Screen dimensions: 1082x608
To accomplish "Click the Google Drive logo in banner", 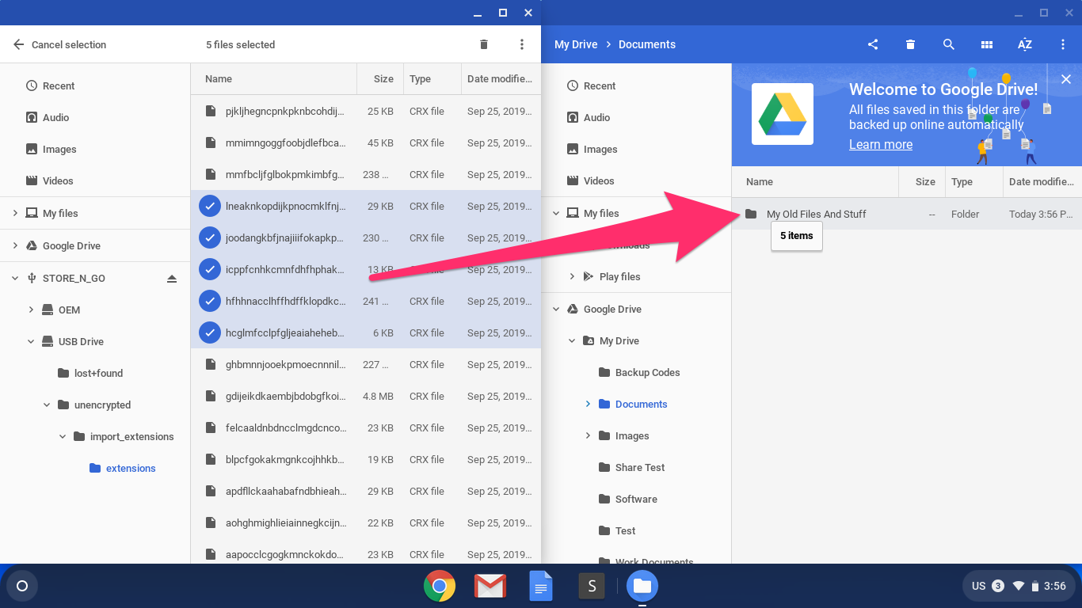I will tap(783, 114).
